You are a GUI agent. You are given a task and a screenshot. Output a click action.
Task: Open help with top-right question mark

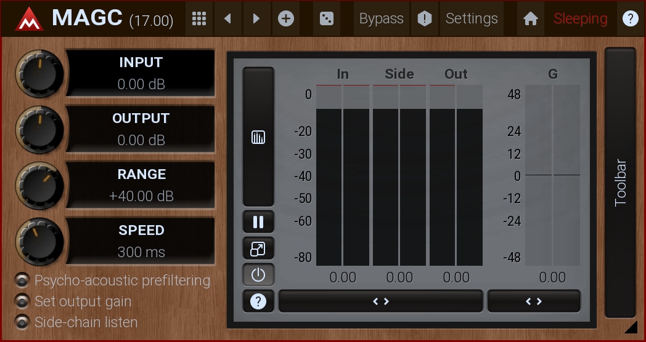point(630,18)
